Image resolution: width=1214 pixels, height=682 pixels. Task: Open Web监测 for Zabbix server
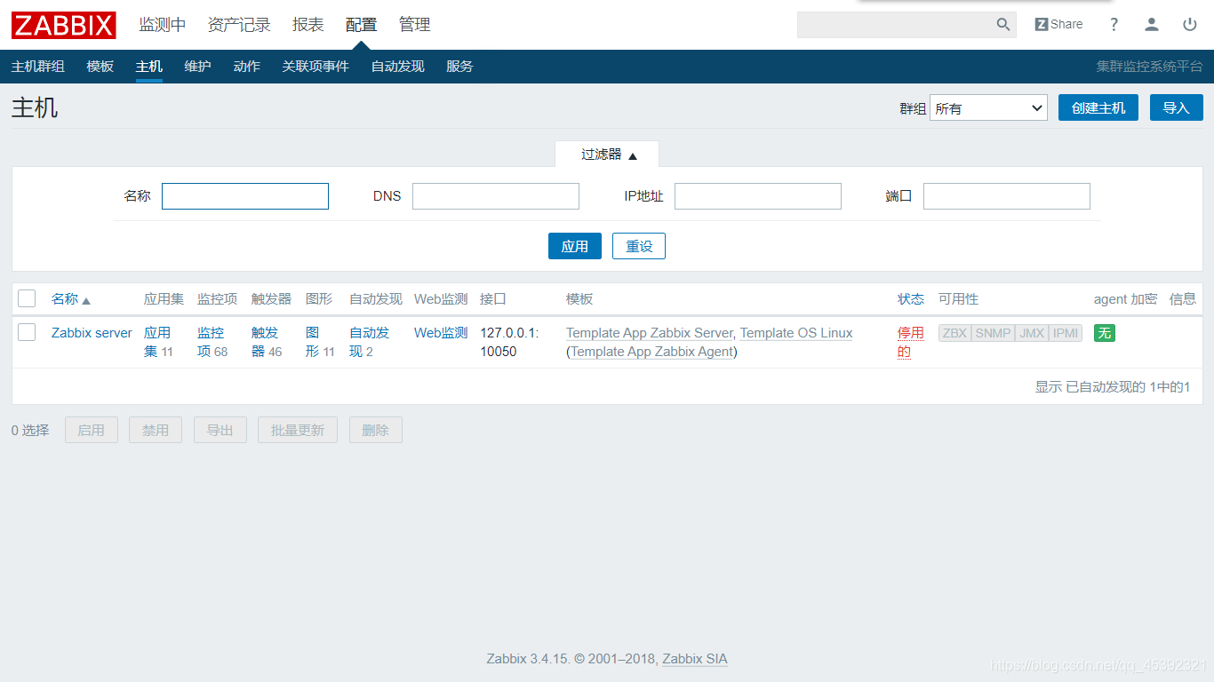pos(441,333)
